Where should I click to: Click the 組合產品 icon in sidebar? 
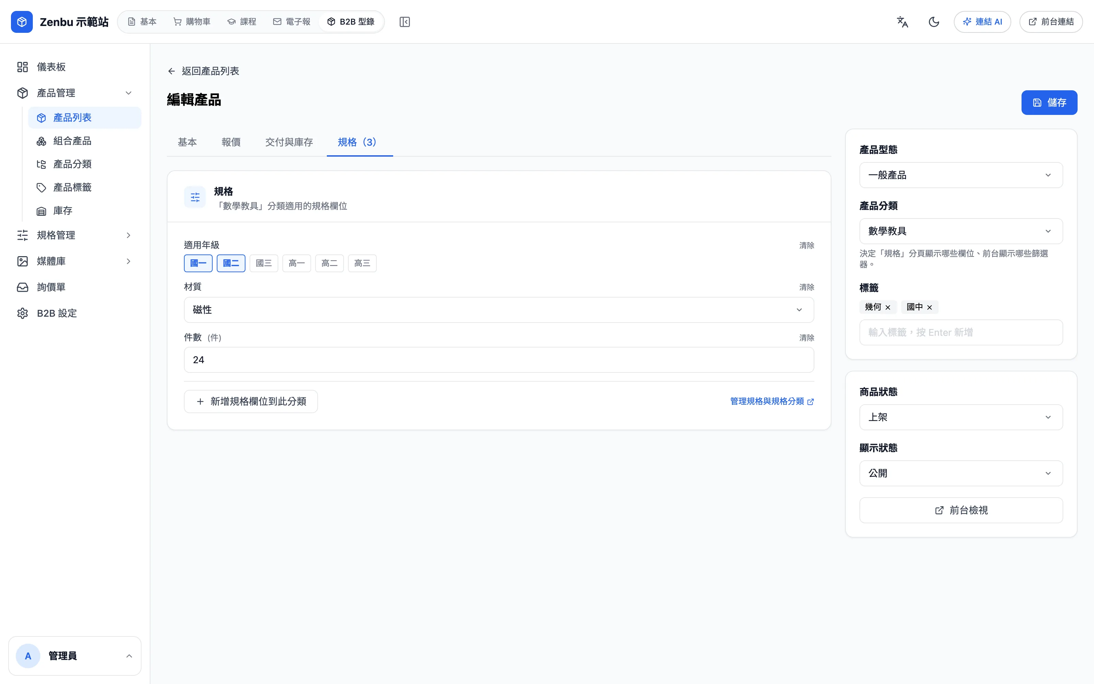pos(42,141)
